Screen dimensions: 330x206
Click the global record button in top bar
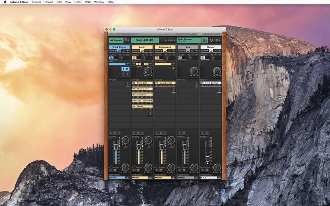pos(211,40)
